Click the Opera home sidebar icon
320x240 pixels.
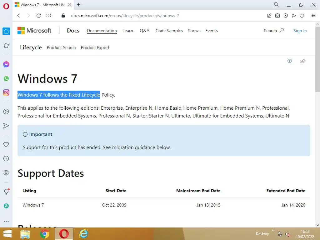click(6, 31)
